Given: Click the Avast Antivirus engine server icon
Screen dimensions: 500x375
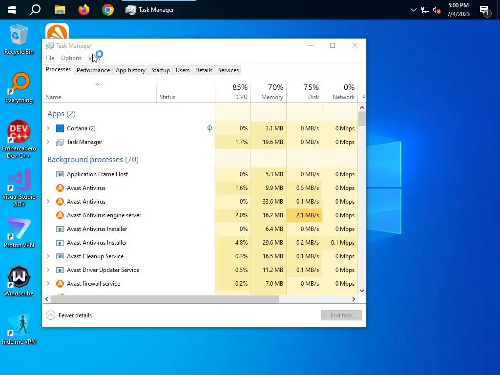Looking at the screenshot, I should coord(60,215).
